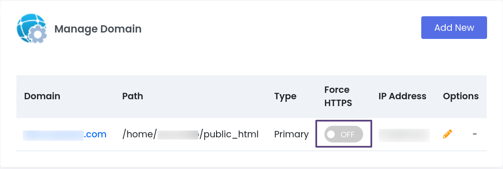
Task: Select the Force HTTPS column header
Action: (338, 96)
